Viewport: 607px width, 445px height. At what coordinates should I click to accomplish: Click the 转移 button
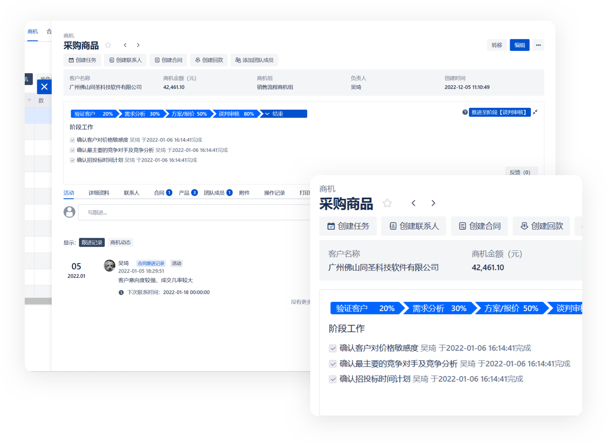(497, 45)
